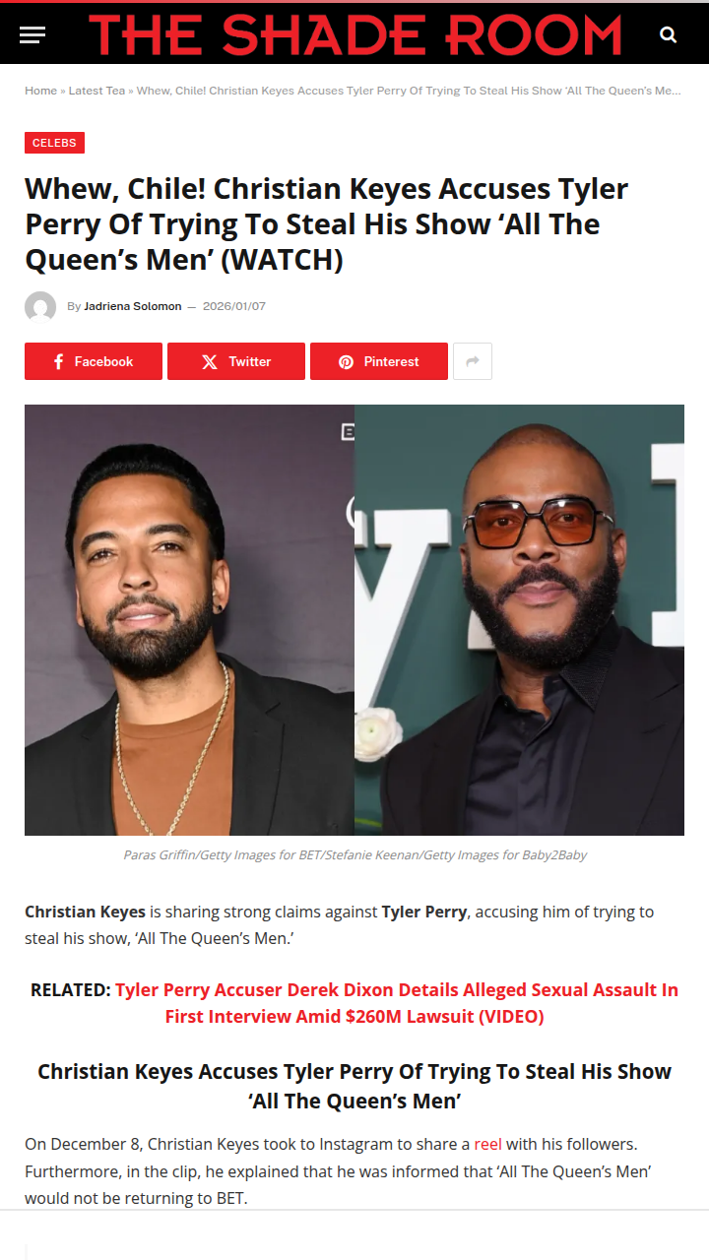Open the hamburger navigation menu

[x=32, y=35]
